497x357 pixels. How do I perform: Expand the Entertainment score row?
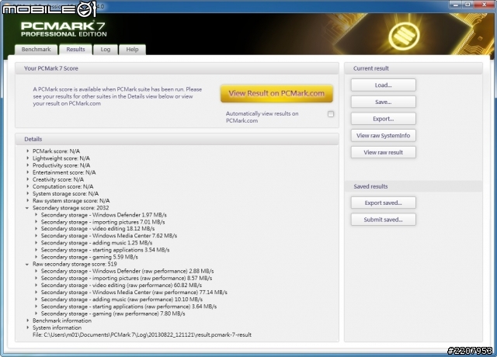coord(28,172)
